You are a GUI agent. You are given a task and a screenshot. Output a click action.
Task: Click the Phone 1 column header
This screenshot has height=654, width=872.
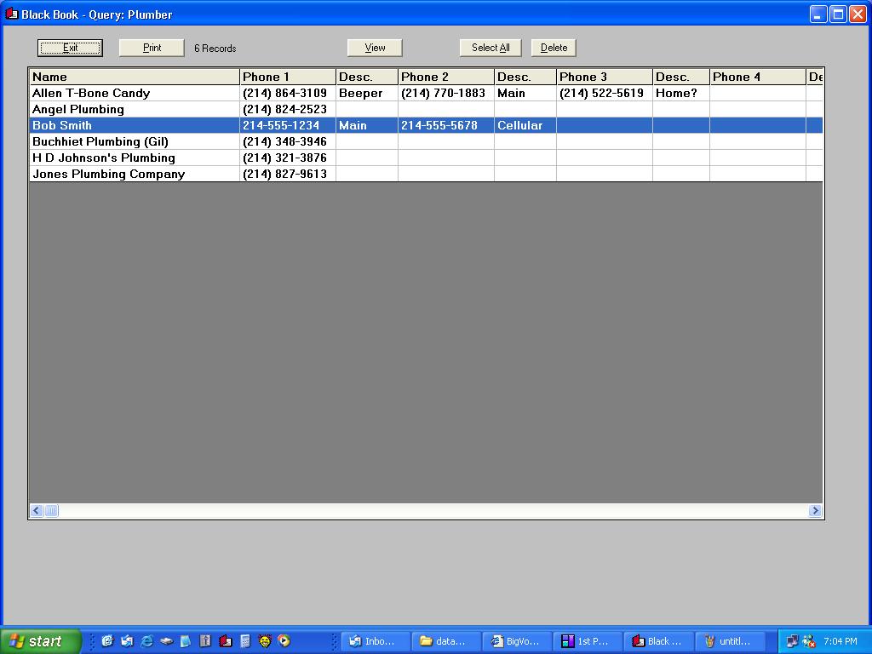coord(288,77)
